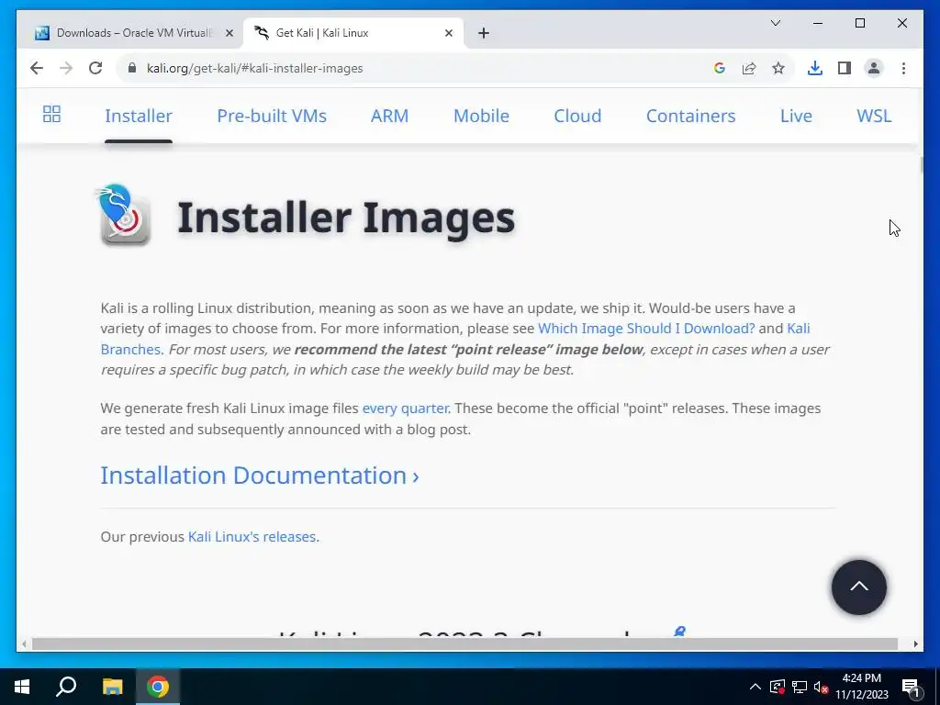Open the Chrome profile avatar
The image size is (940, 705).
tap(874, 68)
